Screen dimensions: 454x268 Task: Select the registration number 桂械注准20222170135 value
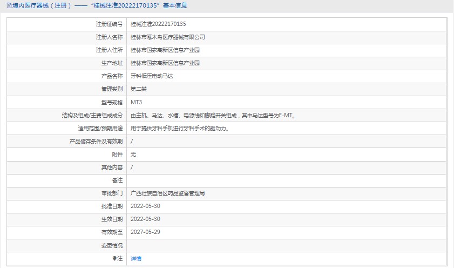pyautogui.click(x=158, y=24)
